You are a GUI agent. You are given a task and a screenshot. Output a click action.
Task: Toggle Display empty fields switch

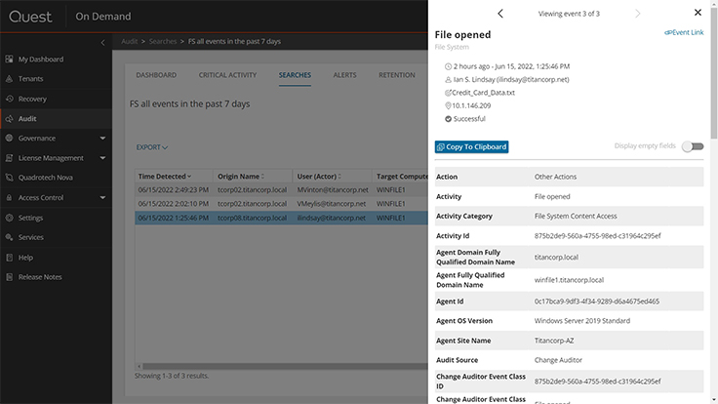(x=693, y=146)
